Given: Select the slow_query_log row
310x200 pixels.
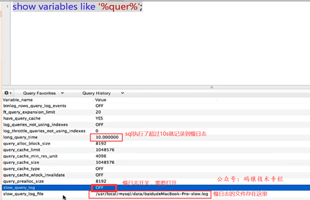Looking at the screenshot, I should pos(19,188).
